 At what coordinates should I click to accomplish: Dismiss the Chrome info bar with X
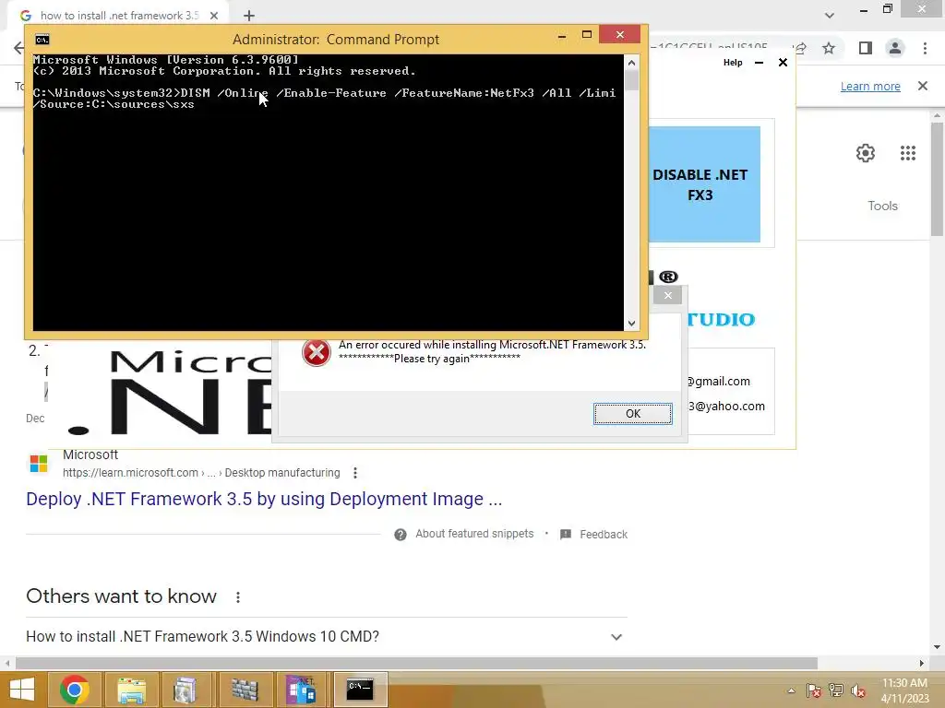(923, 86)
